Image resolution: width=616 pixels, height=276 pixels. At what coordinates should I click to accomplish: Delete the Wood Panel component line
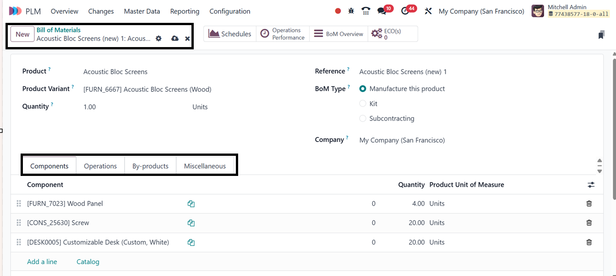(589, 203)
